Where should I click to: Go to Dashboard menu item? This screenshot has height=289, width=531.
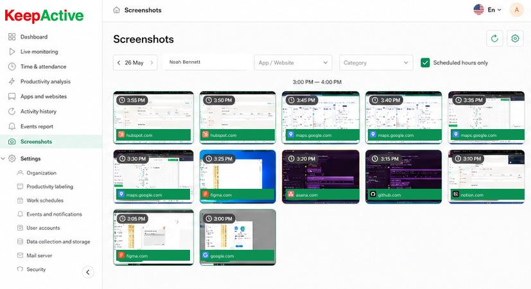click(34, 37)
